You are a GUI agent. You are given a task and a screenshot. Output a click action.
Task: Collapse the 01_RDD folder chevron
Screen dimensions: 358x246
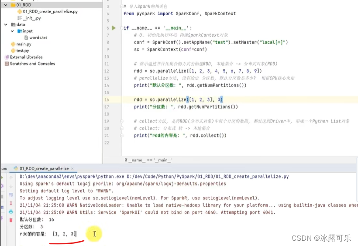[x=6, y=5]
